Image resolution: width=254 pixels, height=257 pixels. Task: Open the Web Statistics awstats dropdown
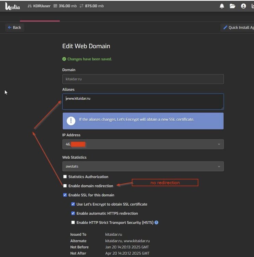[143, 167]
